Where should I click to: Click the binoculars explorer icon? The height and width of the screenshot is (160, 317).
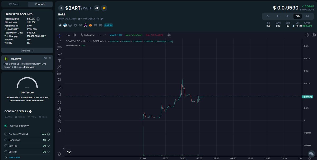coord(97,8)
